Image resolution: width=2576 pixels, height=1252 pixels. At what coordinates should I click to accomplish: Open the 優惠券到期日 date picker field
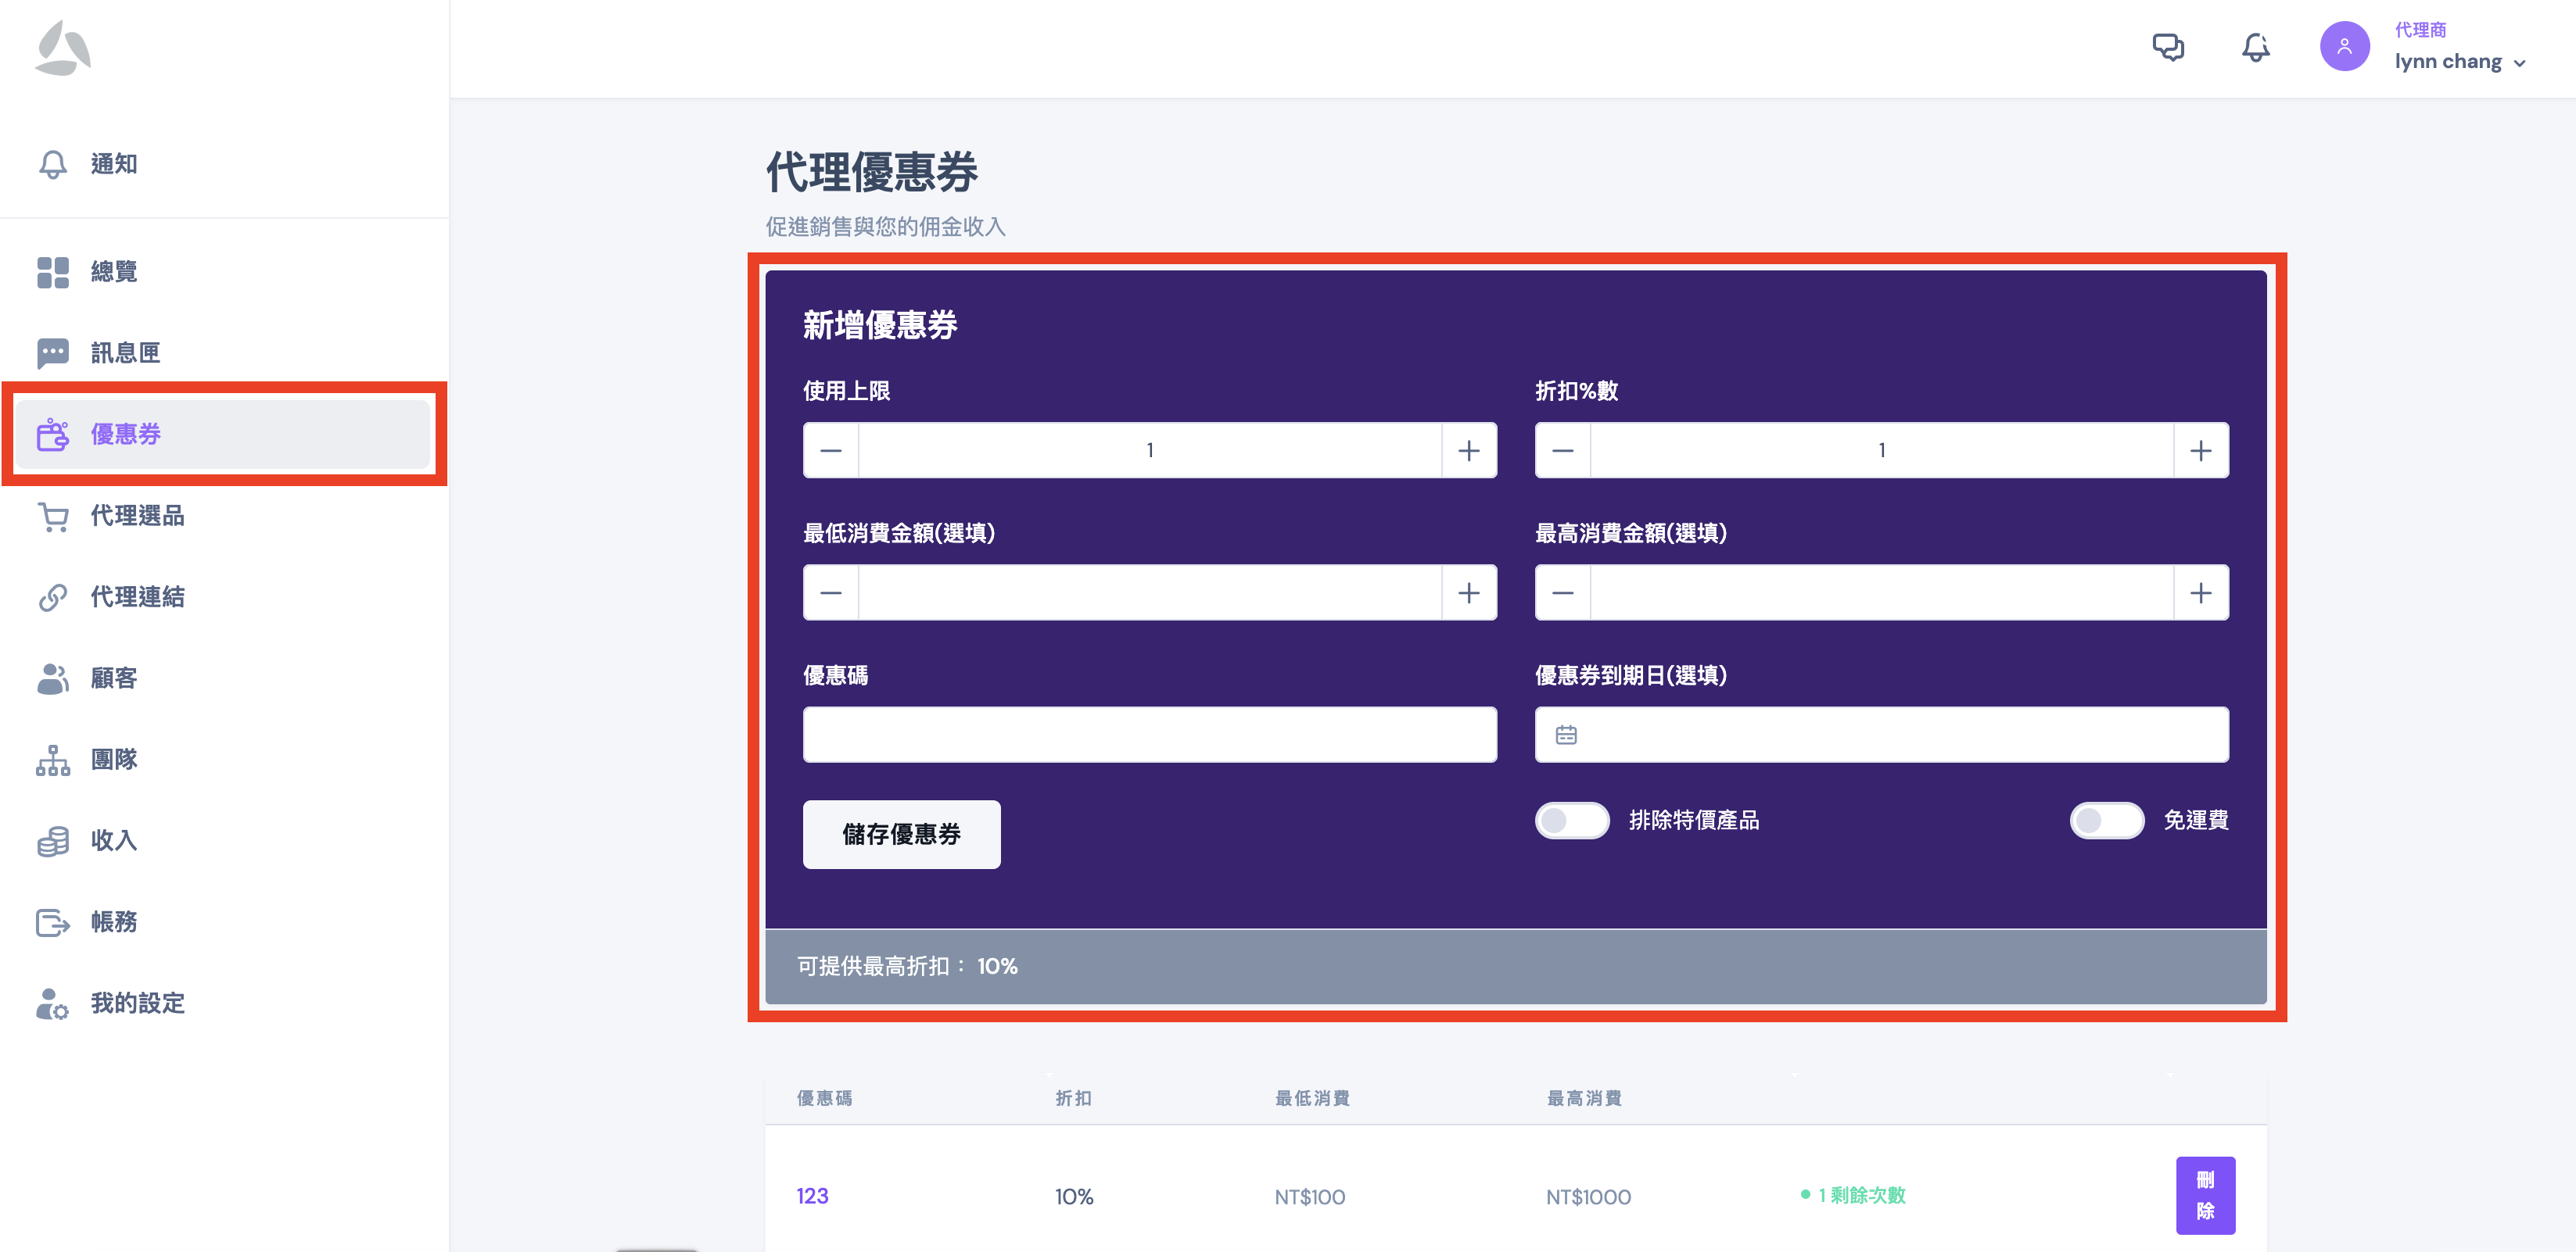[1900, 735]
